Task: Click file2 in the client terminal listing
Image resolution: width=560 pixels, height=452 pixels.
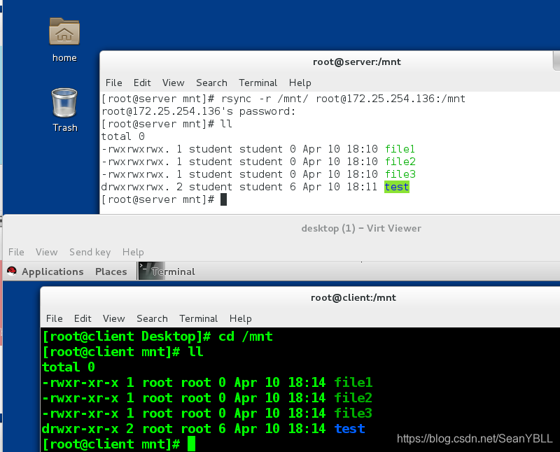Action: 353,397
